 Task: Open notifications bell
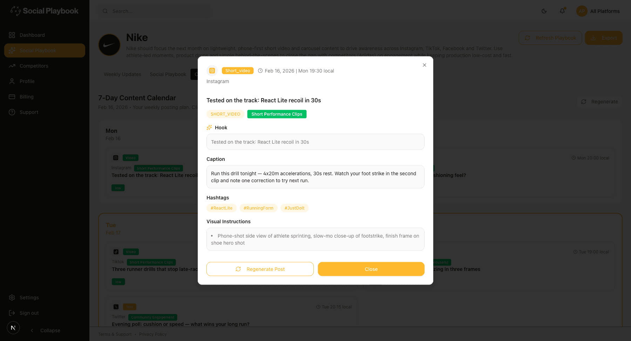point(562,11)
